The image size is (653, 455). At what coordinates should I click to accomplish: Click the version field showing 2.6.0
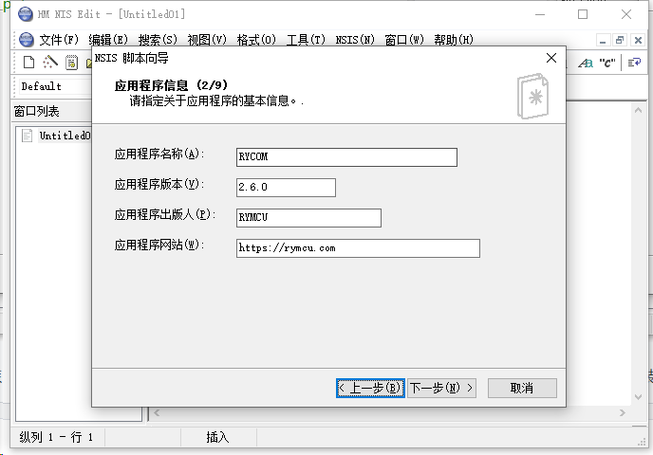tap(286, 188)
